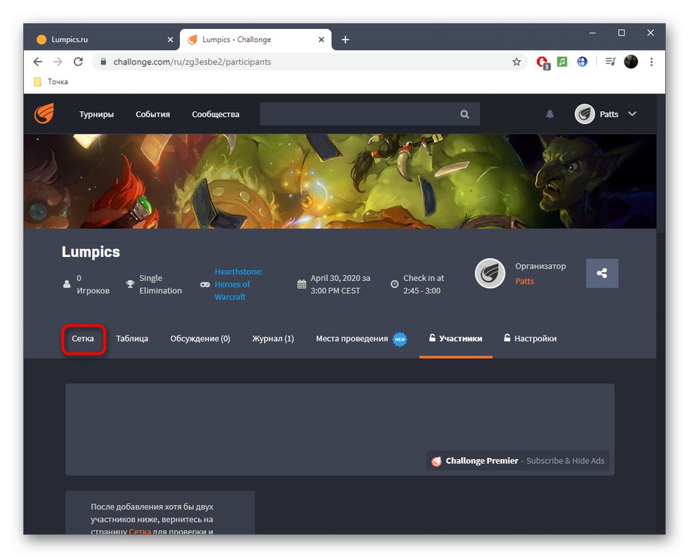Image resolution: width=689 pixels, height=558 pixels.
Task: Open the Журнал (1) tab
Action: pyautogui.click(x=273, y=339)
